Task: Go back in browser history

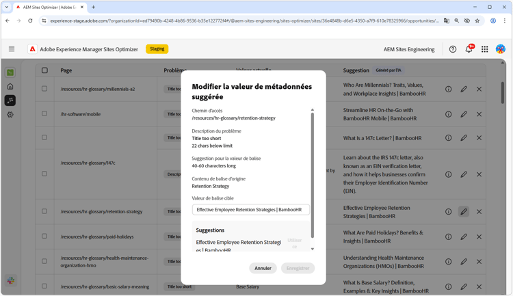Action: click(x=8, y=21)
